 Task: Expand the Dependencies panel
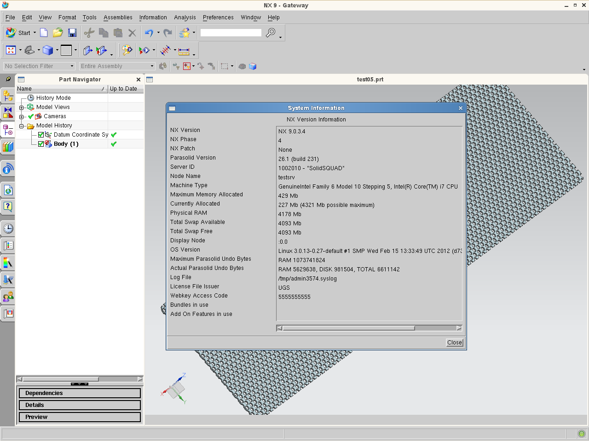coord(80,393)
